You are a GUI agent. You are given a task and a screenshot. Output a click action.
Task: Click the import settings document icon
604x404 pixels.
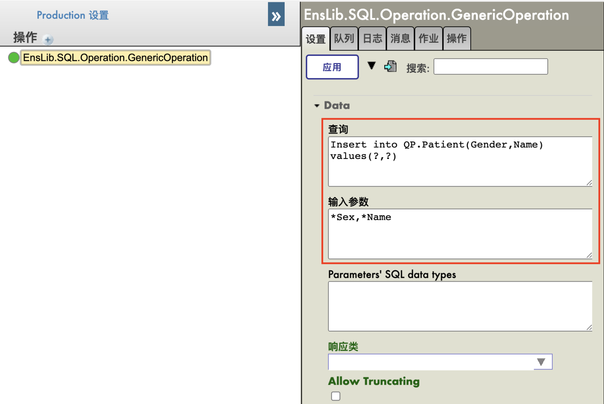[390, 66]
